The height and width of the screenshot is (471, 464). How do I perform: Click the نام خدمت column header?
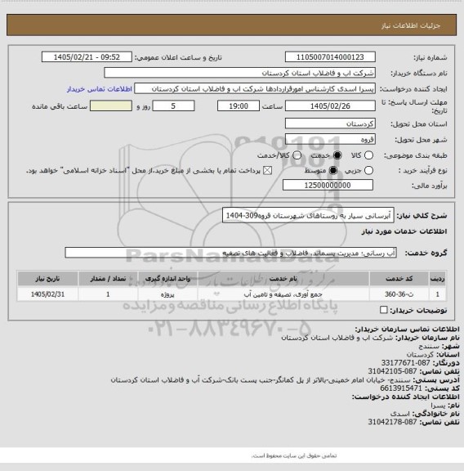tap(283, 279)
